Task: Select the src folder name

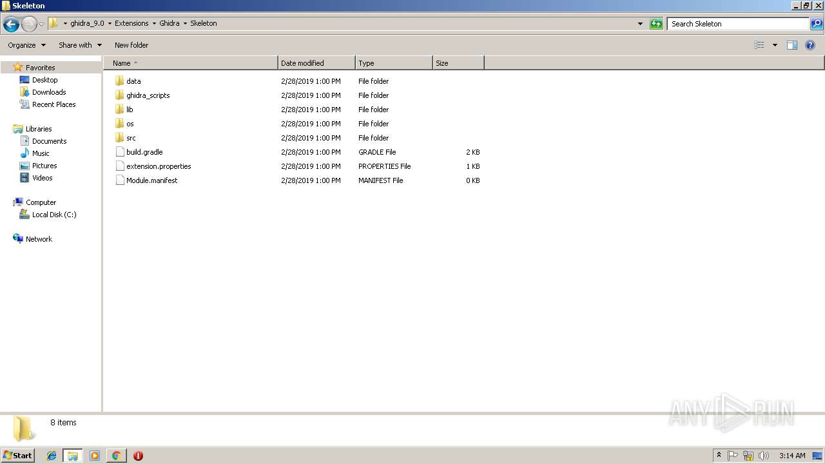Action: 131,138
